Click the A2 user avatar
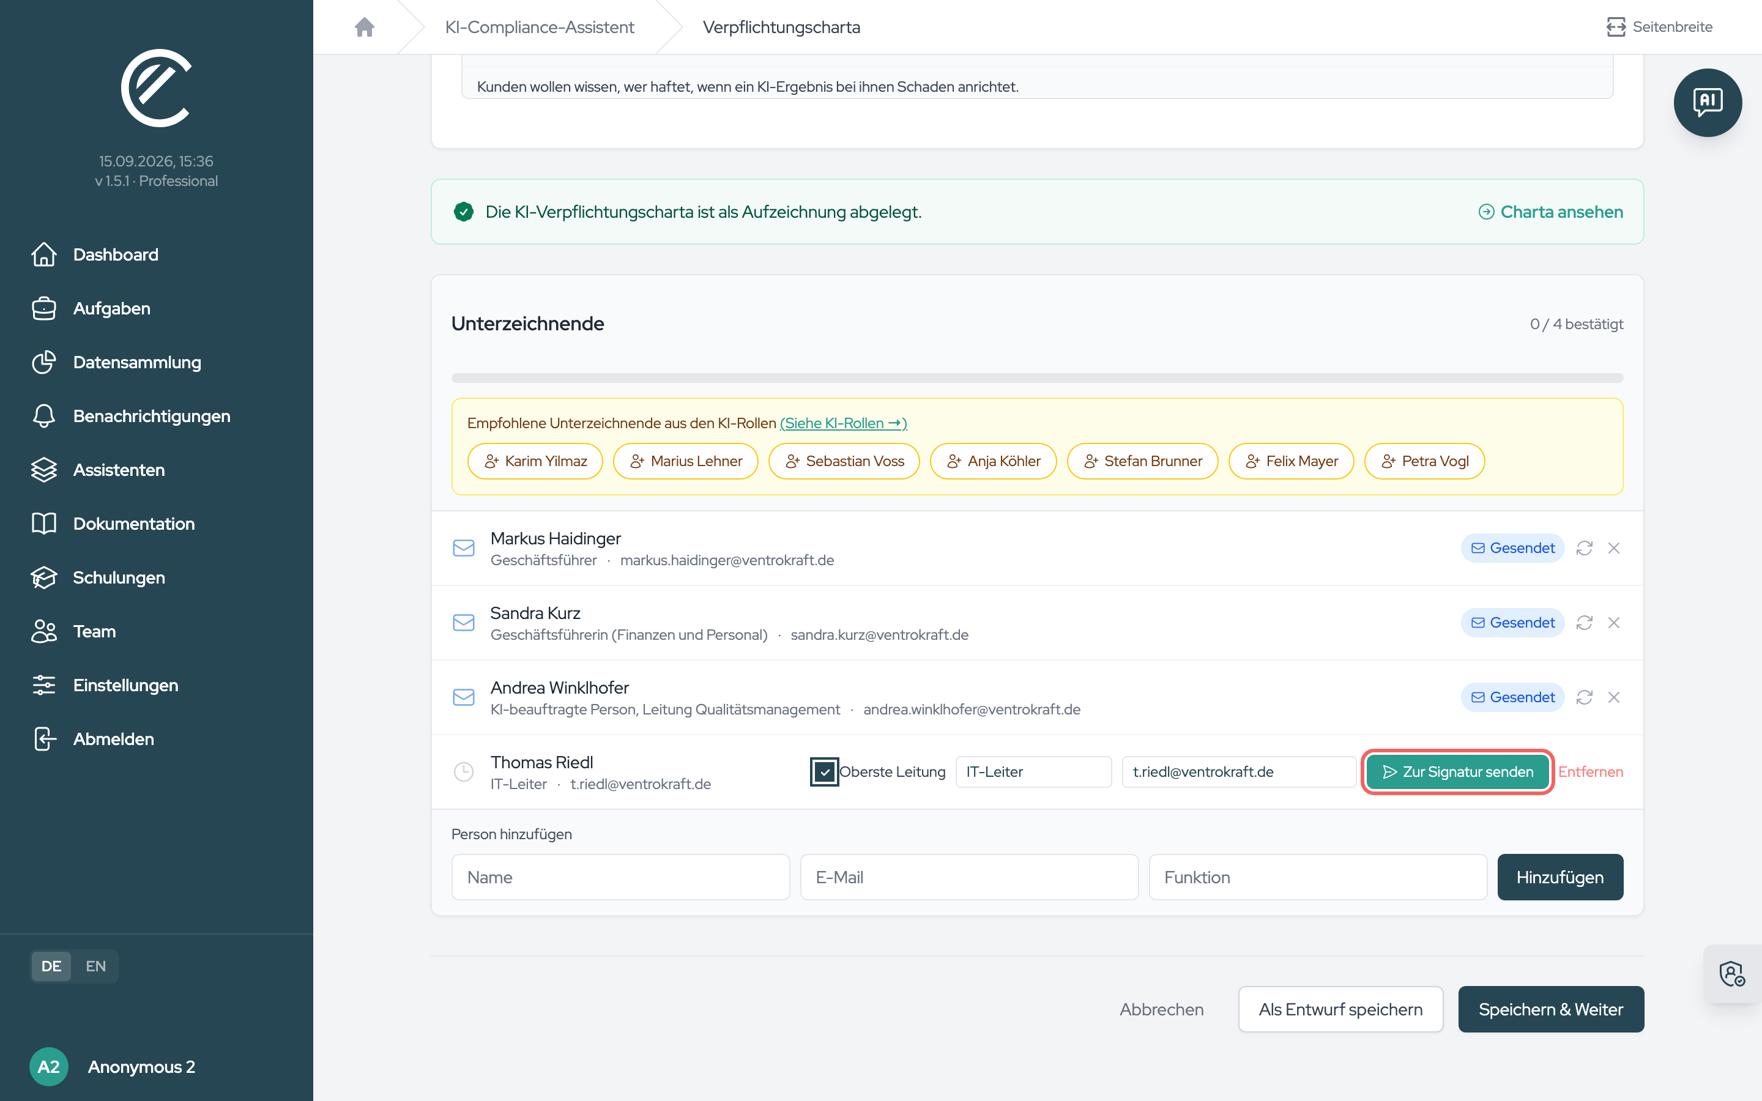 [x=49, y=1067]
